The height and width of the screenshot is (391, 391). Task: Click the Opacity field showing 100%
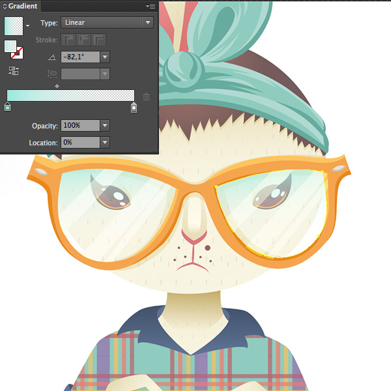click(80, 125)
